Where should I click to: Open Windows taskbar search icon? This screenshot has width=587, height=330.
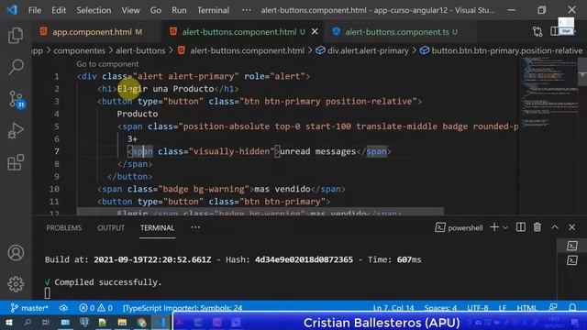coord(28,323)
